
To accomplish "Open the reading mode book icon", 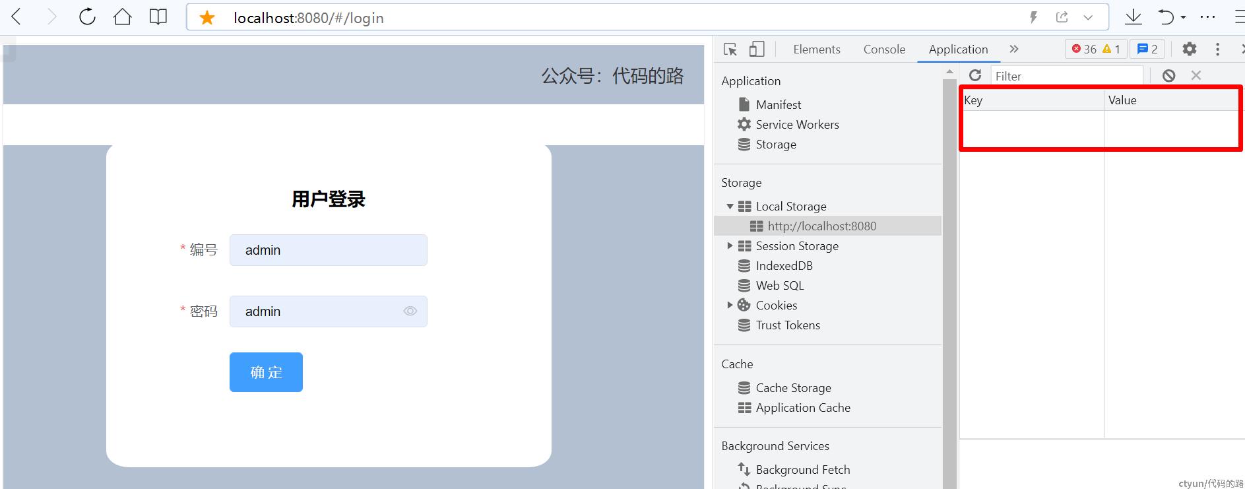I will (x=158, y=17).
